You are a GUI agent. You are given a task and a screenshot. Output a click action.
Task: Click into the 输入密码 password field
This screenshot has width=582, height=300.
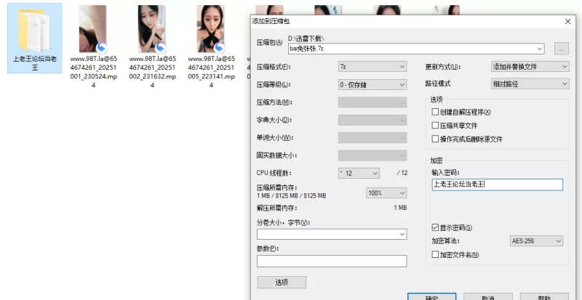[496, 185]
